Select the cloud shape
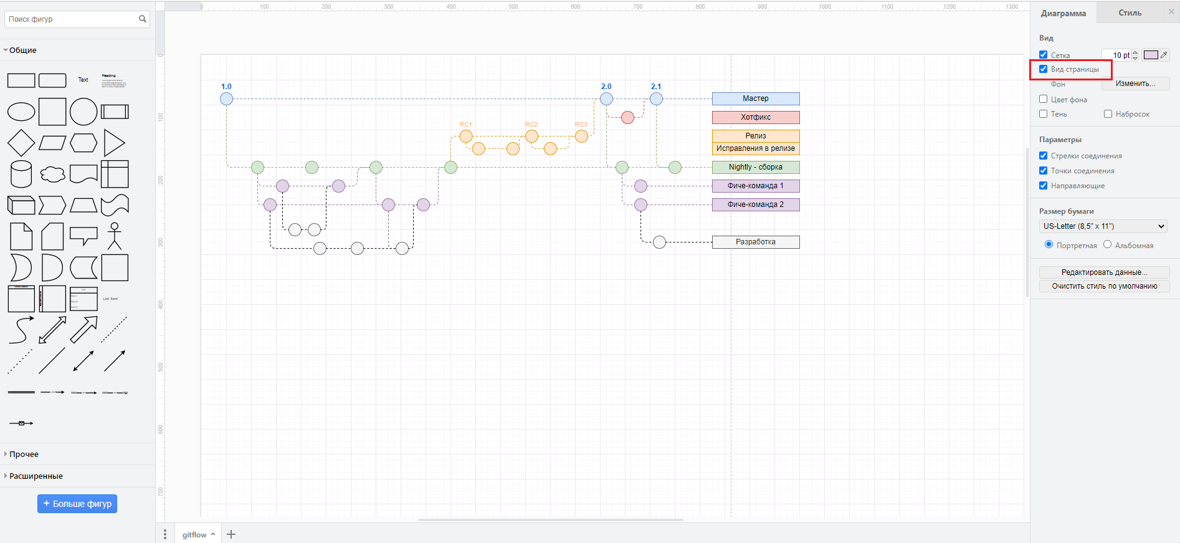This screenshot has width=1180, height=543. tap(52, 174)
